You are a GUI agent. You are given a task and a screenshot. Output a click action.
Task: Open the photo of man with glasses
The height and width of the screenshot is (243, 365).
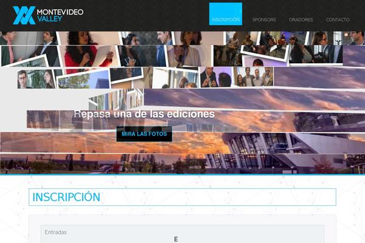[36, 79]
